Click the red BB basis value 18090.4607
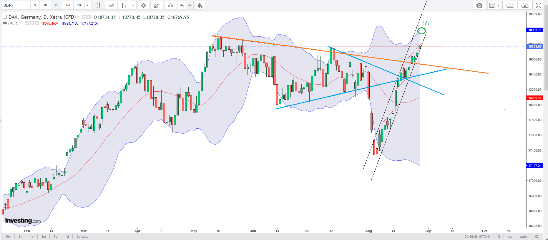The height and width of the screenshot is (240, 548). point(50,24)
